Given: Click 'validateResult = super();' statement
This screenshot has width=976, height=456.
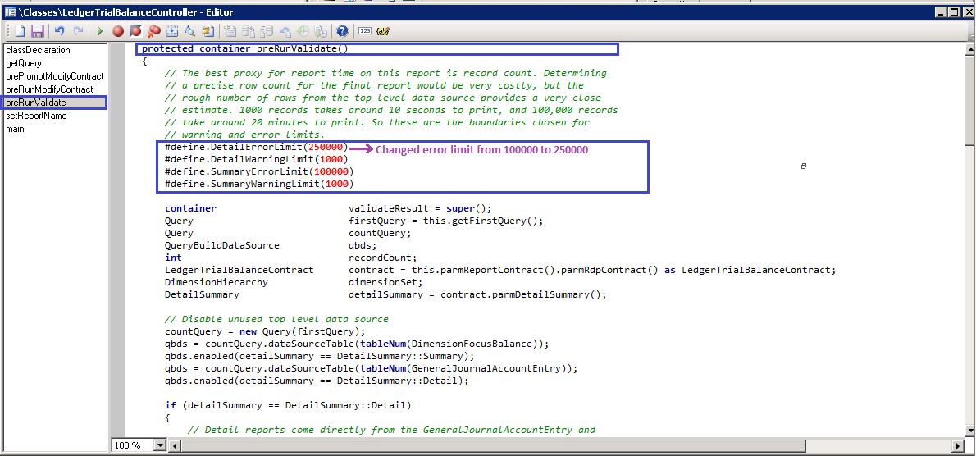Looking at the screenshot, I should pos(420,208).
